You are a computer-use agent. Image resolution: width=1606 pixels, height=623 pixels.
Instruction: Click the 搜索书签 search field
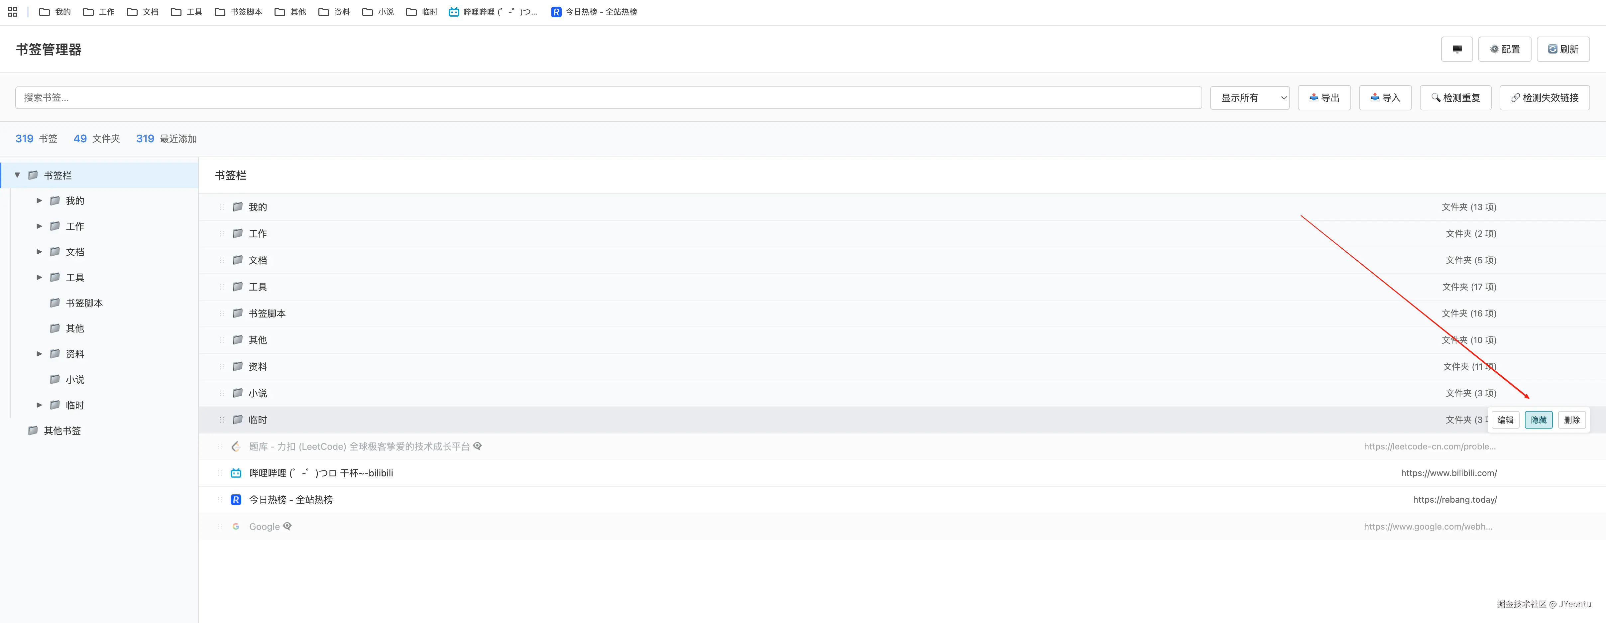coord(608,98)
